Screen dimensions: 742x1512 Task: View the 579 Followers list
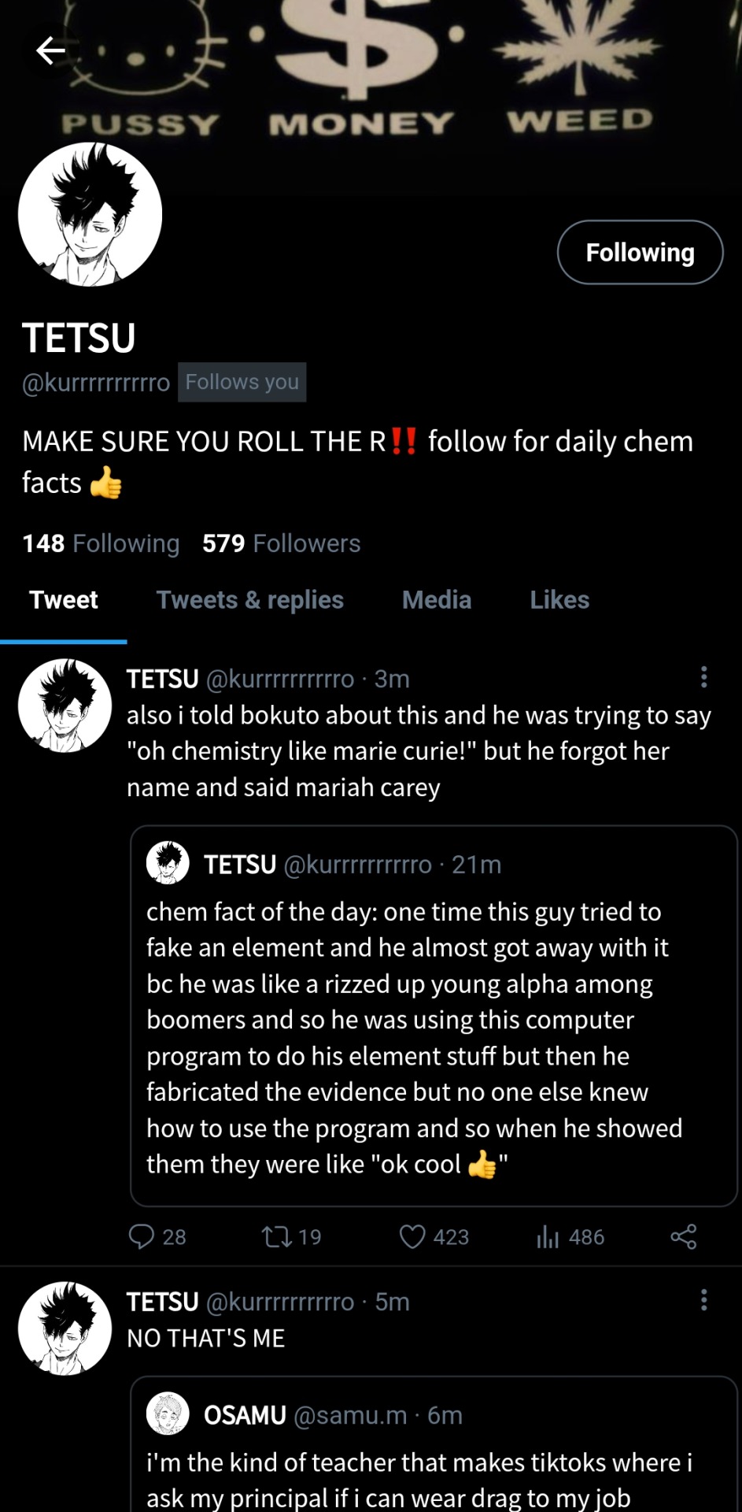tap(281, 543)
